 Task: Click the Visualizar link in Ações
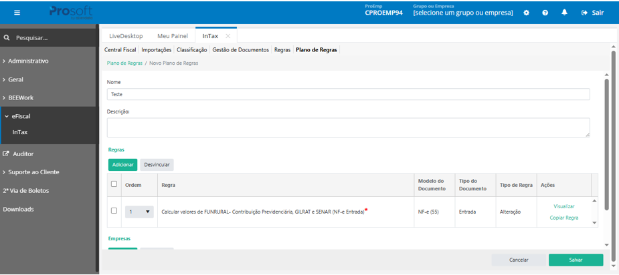click(x=563, y=206)
